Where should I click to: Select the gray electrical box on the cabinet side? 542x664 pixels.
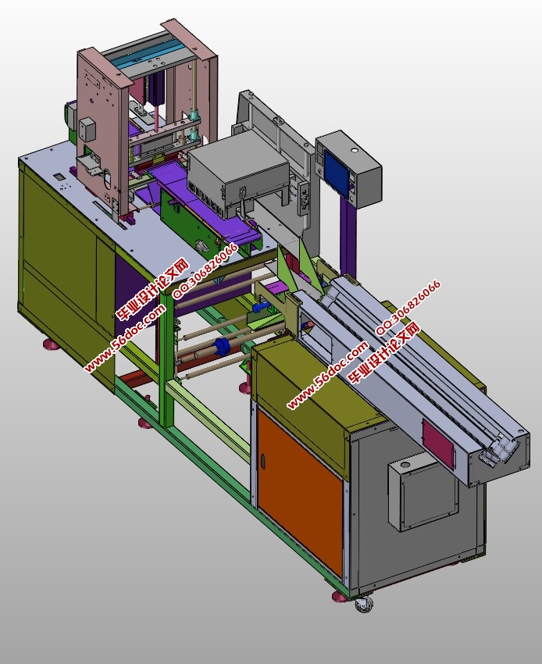(423, 491)
